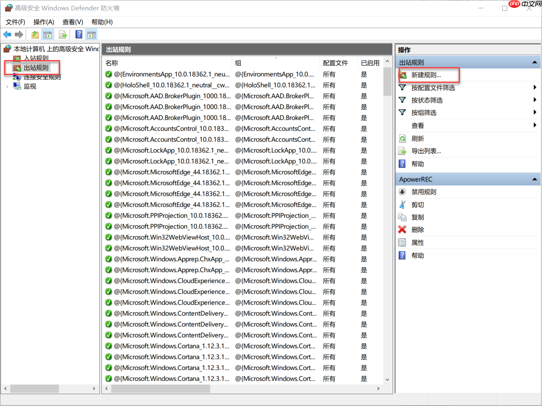The height and width of the screenshot is (406, 542).
Task: Select the first Microsoft.LockApp rule row
Action: click(x=171, y=150)
